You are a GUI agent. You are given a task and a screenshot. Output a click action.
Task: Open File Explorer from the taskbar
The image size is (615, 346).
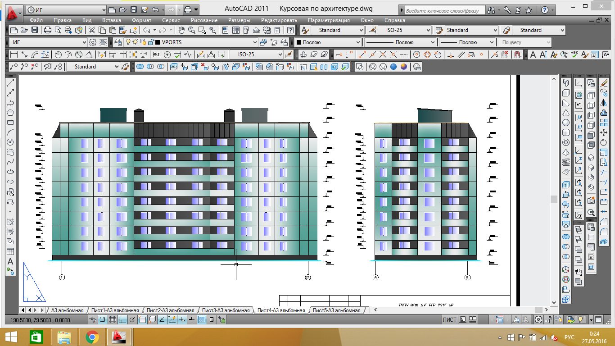65,337
